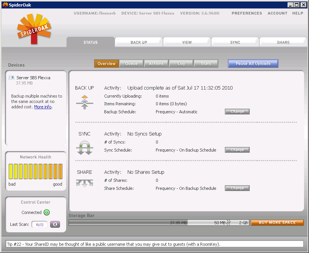This screenshot has width=309, height=253.
Task: Click the Sync arch arrows icon
Action: point(85,148)
